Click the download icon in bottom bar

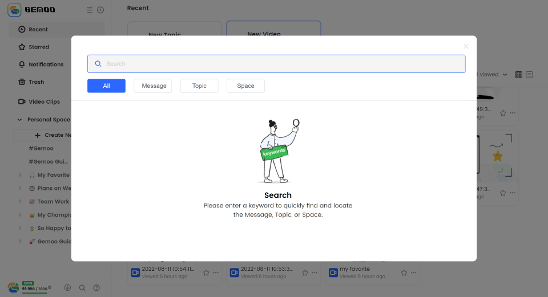[x=67, y=287]
